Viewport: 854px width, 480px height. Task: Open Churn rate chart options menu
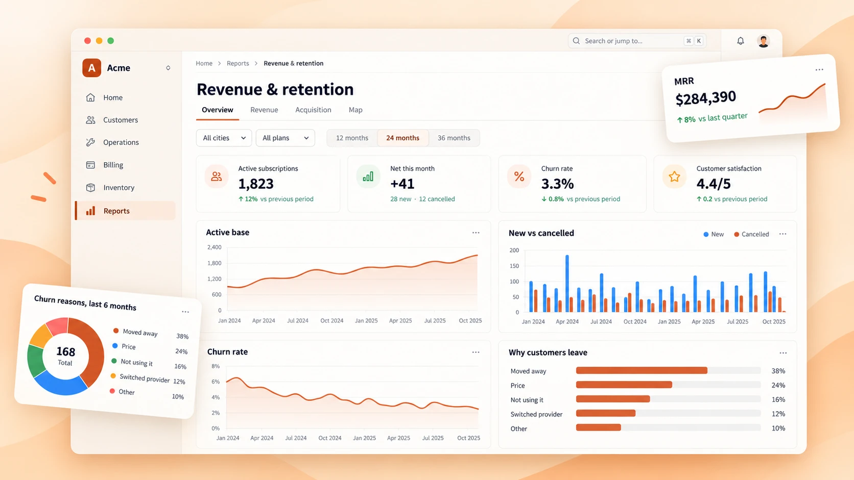pos(476,352)
